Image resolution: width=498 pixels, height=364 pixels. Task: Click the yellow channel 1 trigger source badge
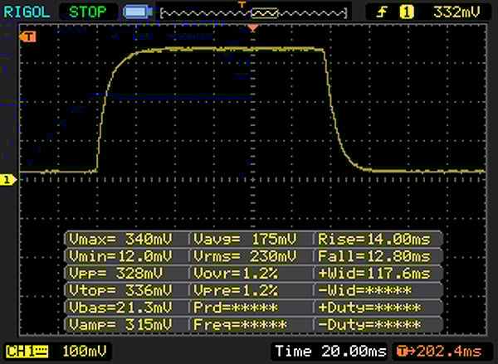[x=407, y=12]
